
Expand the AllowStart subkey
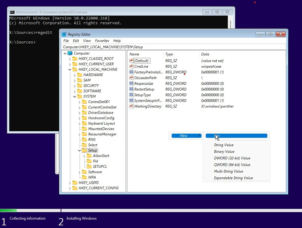click(84, 156)
